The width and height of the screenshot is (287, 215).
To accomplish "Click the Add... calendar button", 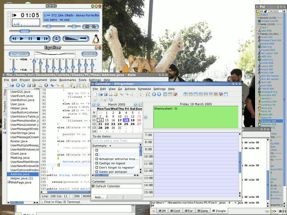I will point(99,197).
